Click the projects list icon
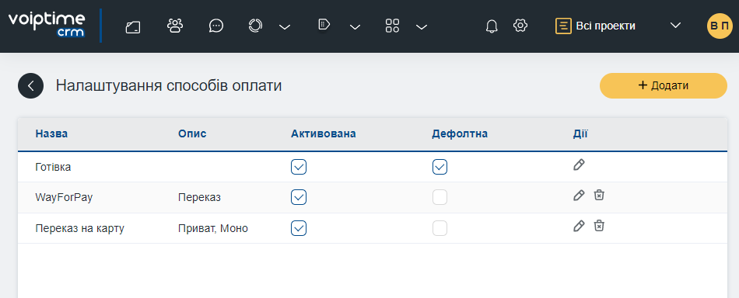This screenshot has height=298, width=739. pyautogui.click(x=563, y=26)
